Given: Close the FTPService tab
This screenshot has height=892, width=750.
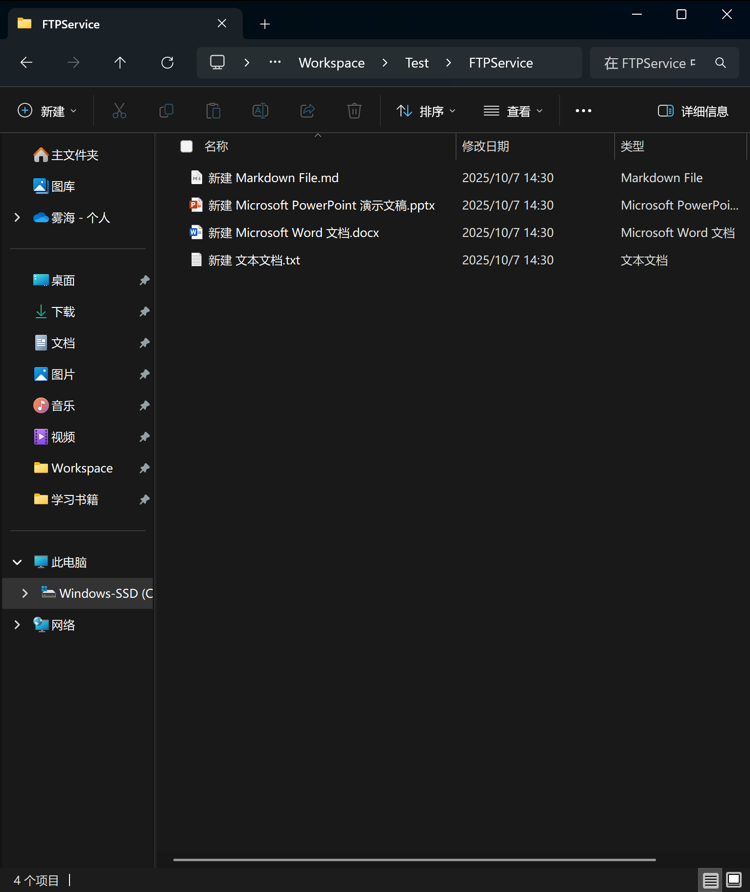Looking at the screenshot, I should click(x=222, y=23).
